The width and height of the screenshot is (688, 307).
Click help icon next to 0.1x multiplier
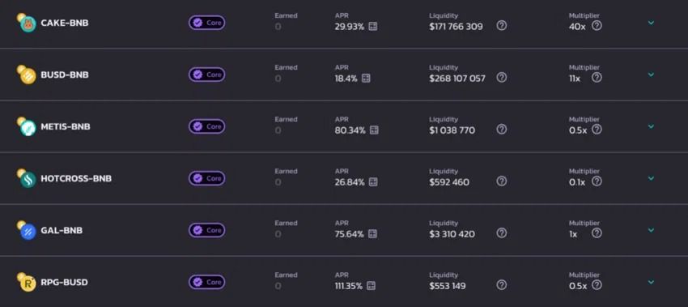597,181
